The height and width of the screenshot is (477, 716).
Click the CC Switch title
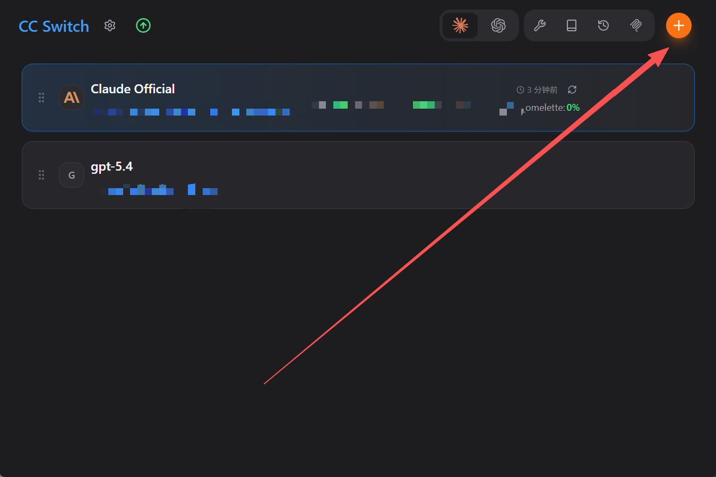click(54, 26)
